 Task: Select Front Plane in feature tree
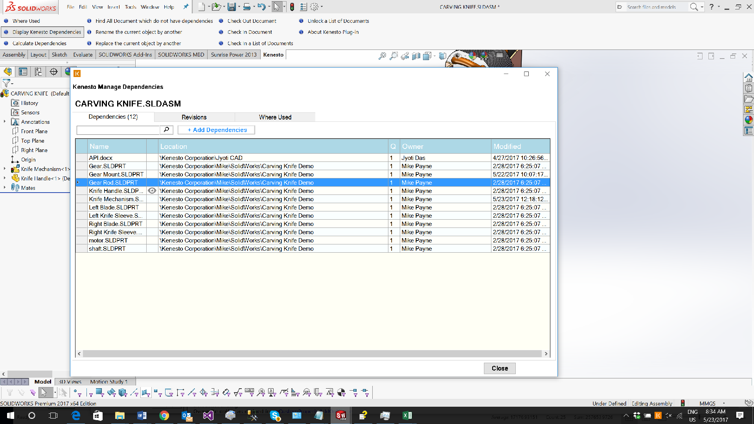tap(34, 131)
